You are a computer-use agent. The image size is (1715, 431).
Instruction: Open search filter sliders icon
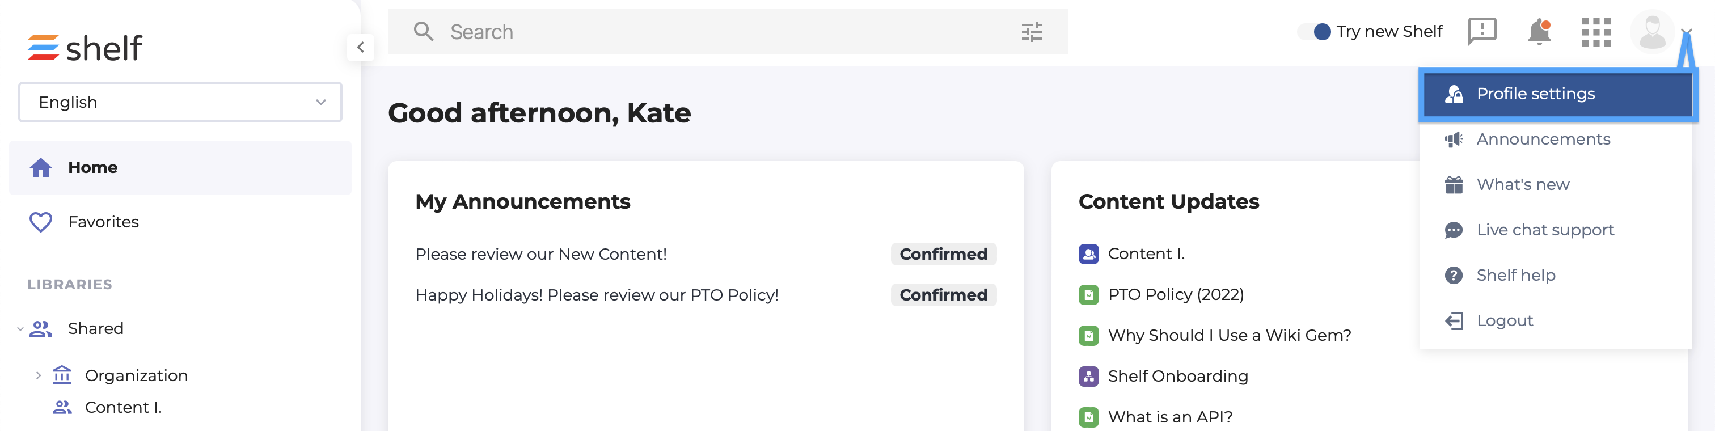(1032, 32)
